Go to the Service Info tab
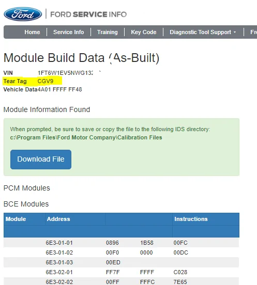 click(x=69, y=32)
